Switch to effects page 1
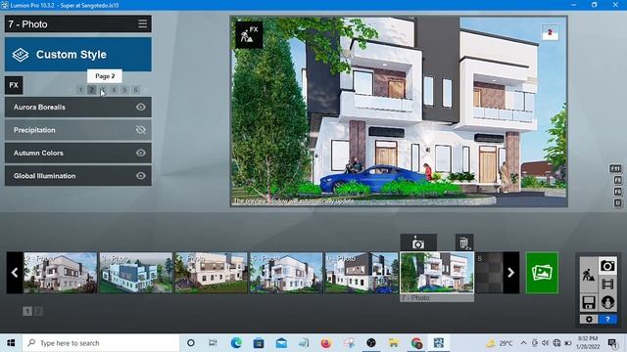Image resolution: width=627 pixels, height=352 pixels. tap(80, 90)
